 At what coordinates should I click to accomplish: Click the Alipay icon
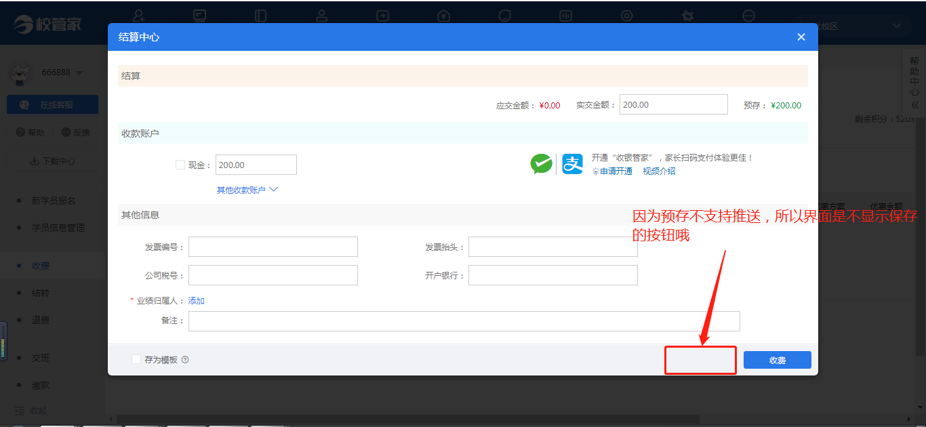(572, 164)
